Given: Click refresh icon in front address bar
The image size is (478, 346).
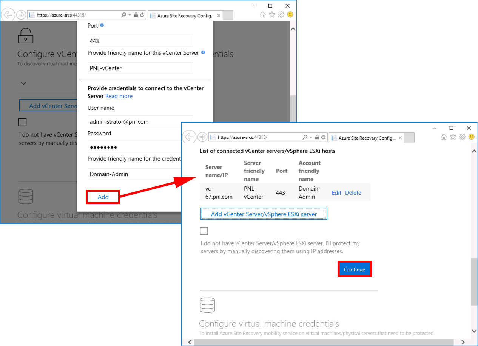Looking at the screenshot, I should 323,137.
